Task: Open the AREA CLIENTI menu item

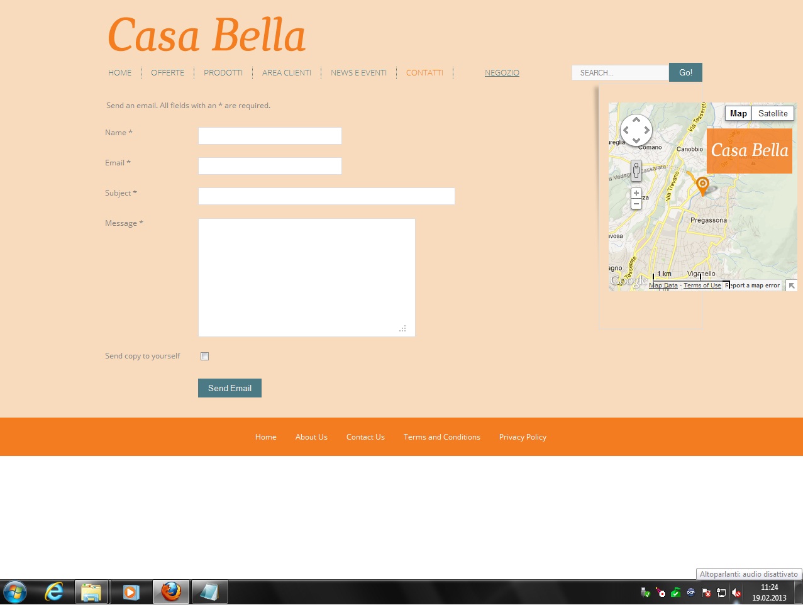Action: click(287, 73)
